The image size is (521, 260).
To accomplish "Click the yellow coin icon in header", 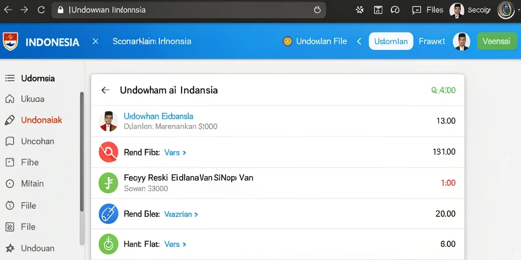I will [287, 42].
